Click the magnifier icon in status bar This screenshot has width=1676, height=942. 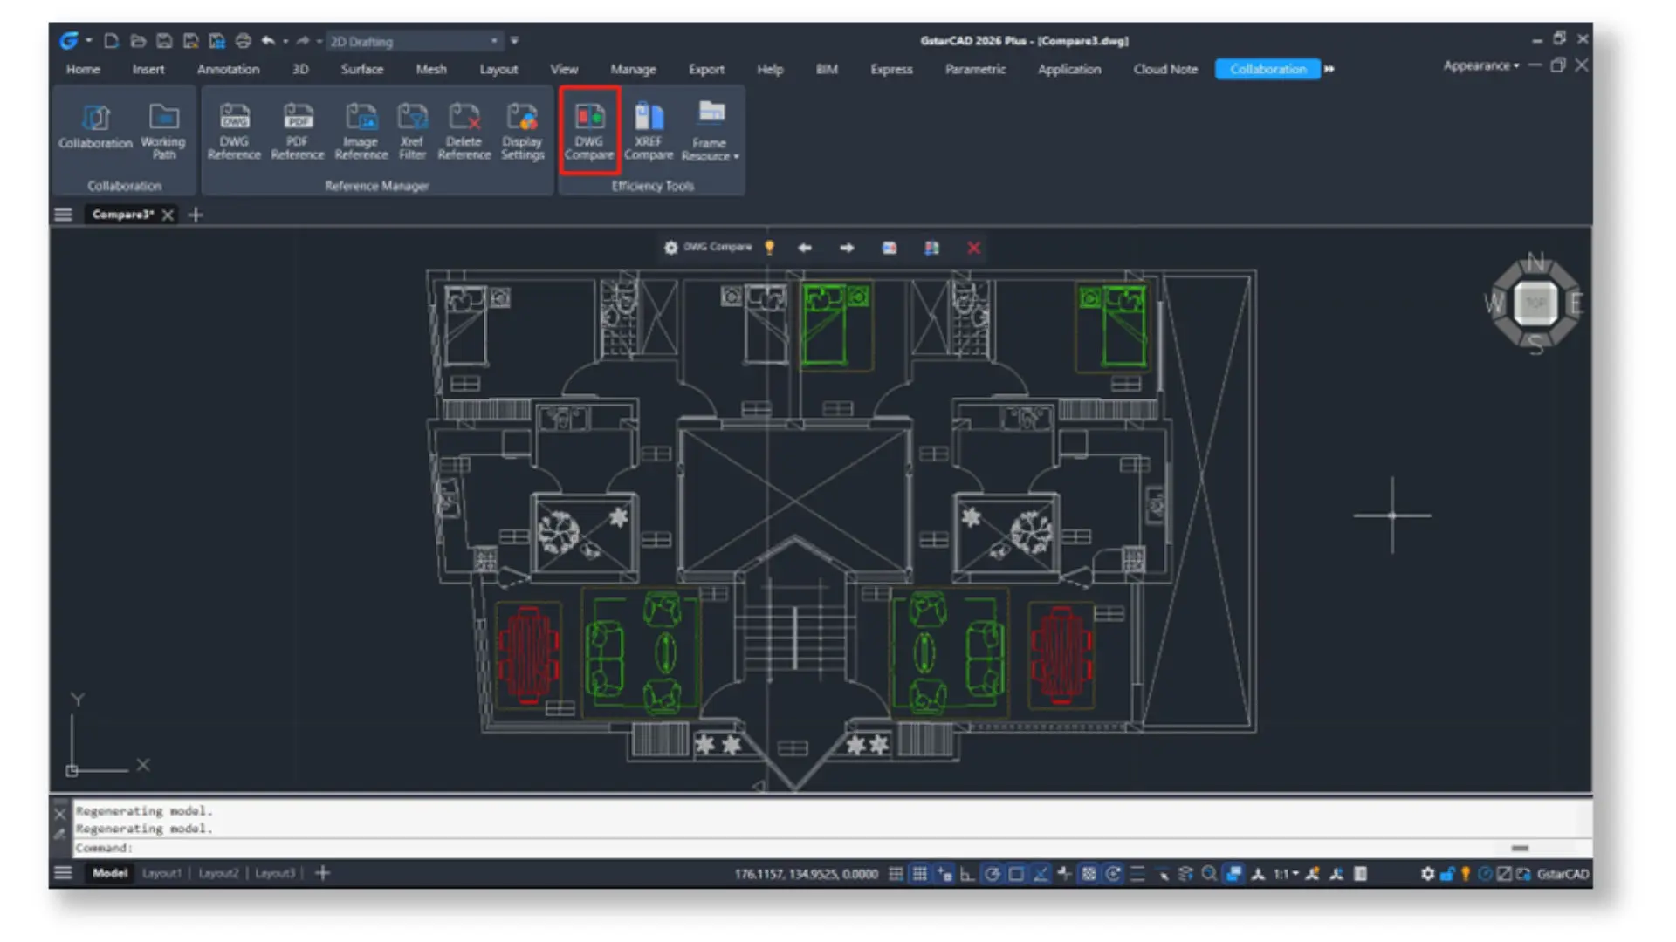[x=1209, y=874]
